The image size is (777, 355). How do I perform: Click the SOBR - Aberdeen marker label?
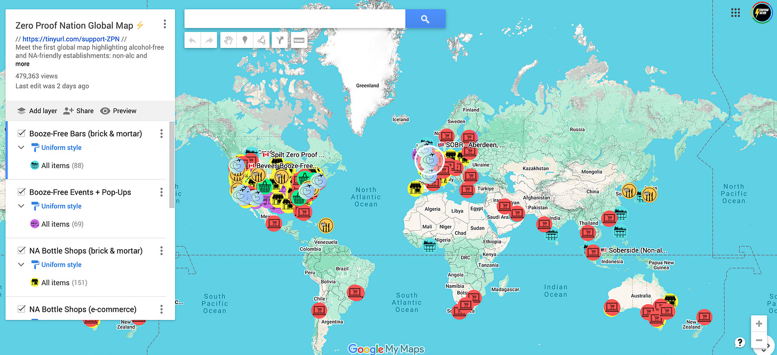pos(475,145)
